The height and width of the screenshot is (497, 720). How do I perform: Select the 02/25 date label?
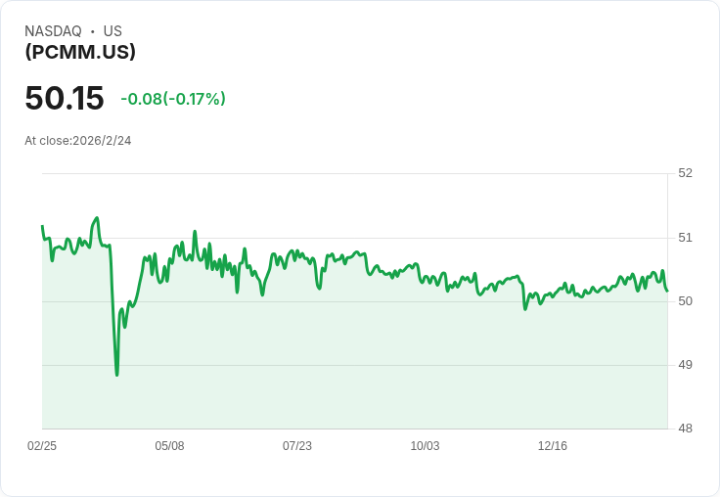pyautogui.click(x=42, y=446)
